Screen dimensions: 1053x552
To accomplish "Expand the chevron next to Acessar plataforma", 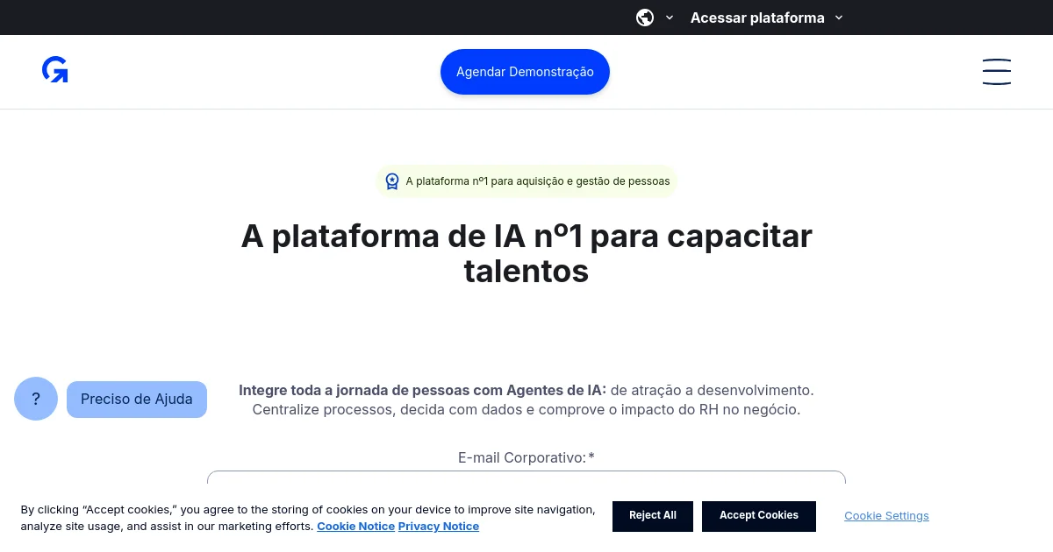I will (x=838, y=18).
